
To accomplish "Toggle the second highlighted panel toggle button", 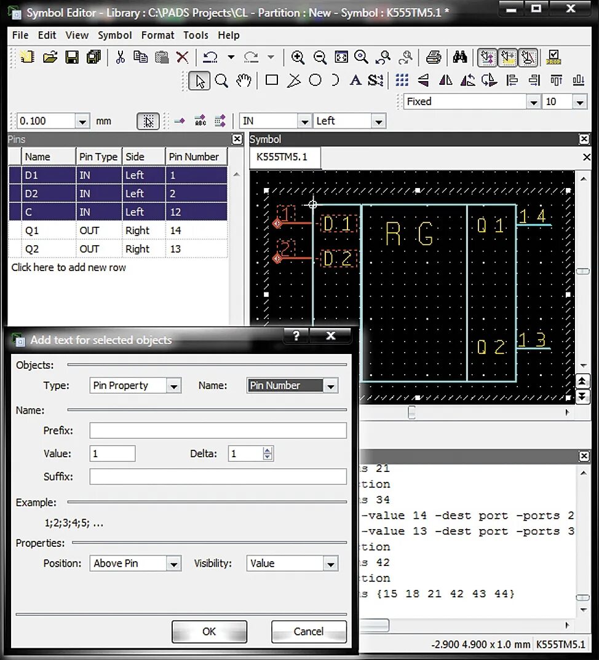I will (507, 57).
